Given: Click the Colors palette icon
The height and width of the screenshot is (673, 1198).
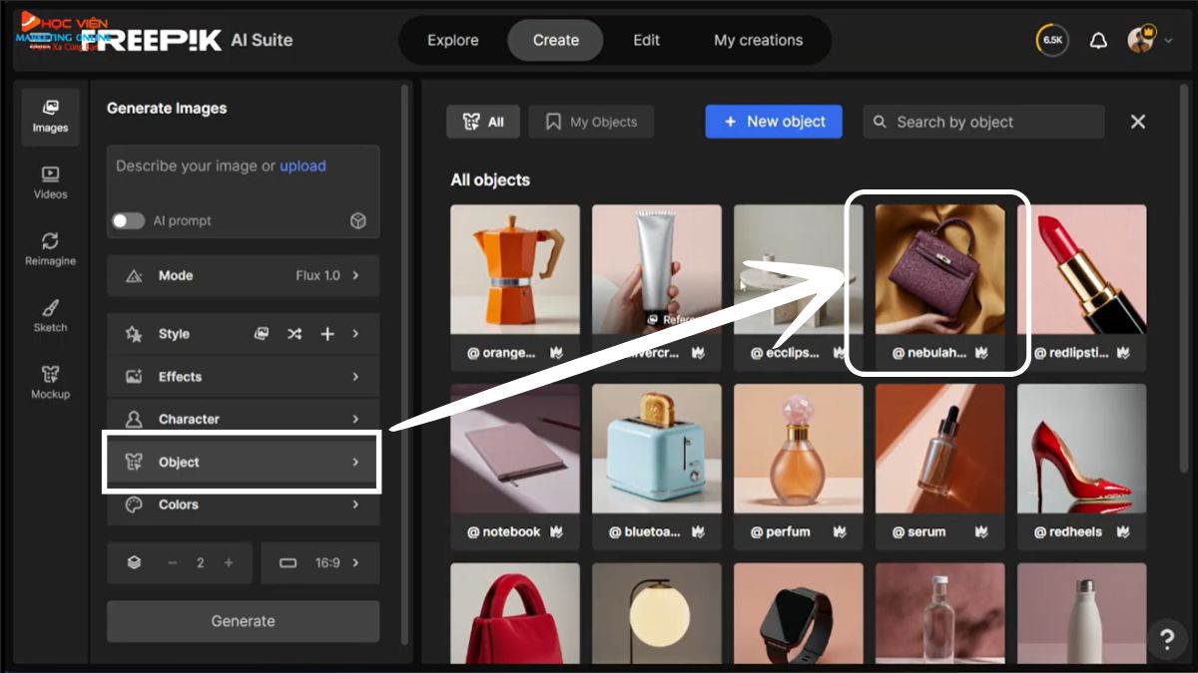Looking at the screenshot, I should pos(134,505).
